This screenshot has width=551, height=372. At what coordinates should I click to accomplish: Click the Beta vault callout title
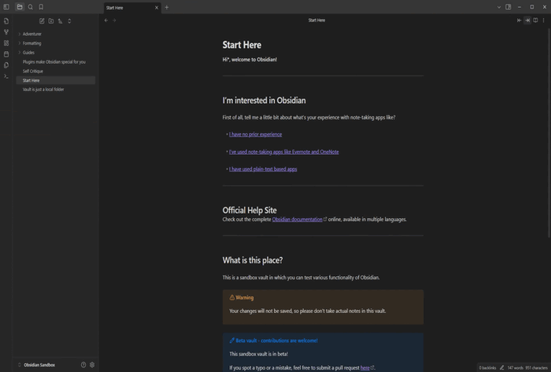coord(276,341)
